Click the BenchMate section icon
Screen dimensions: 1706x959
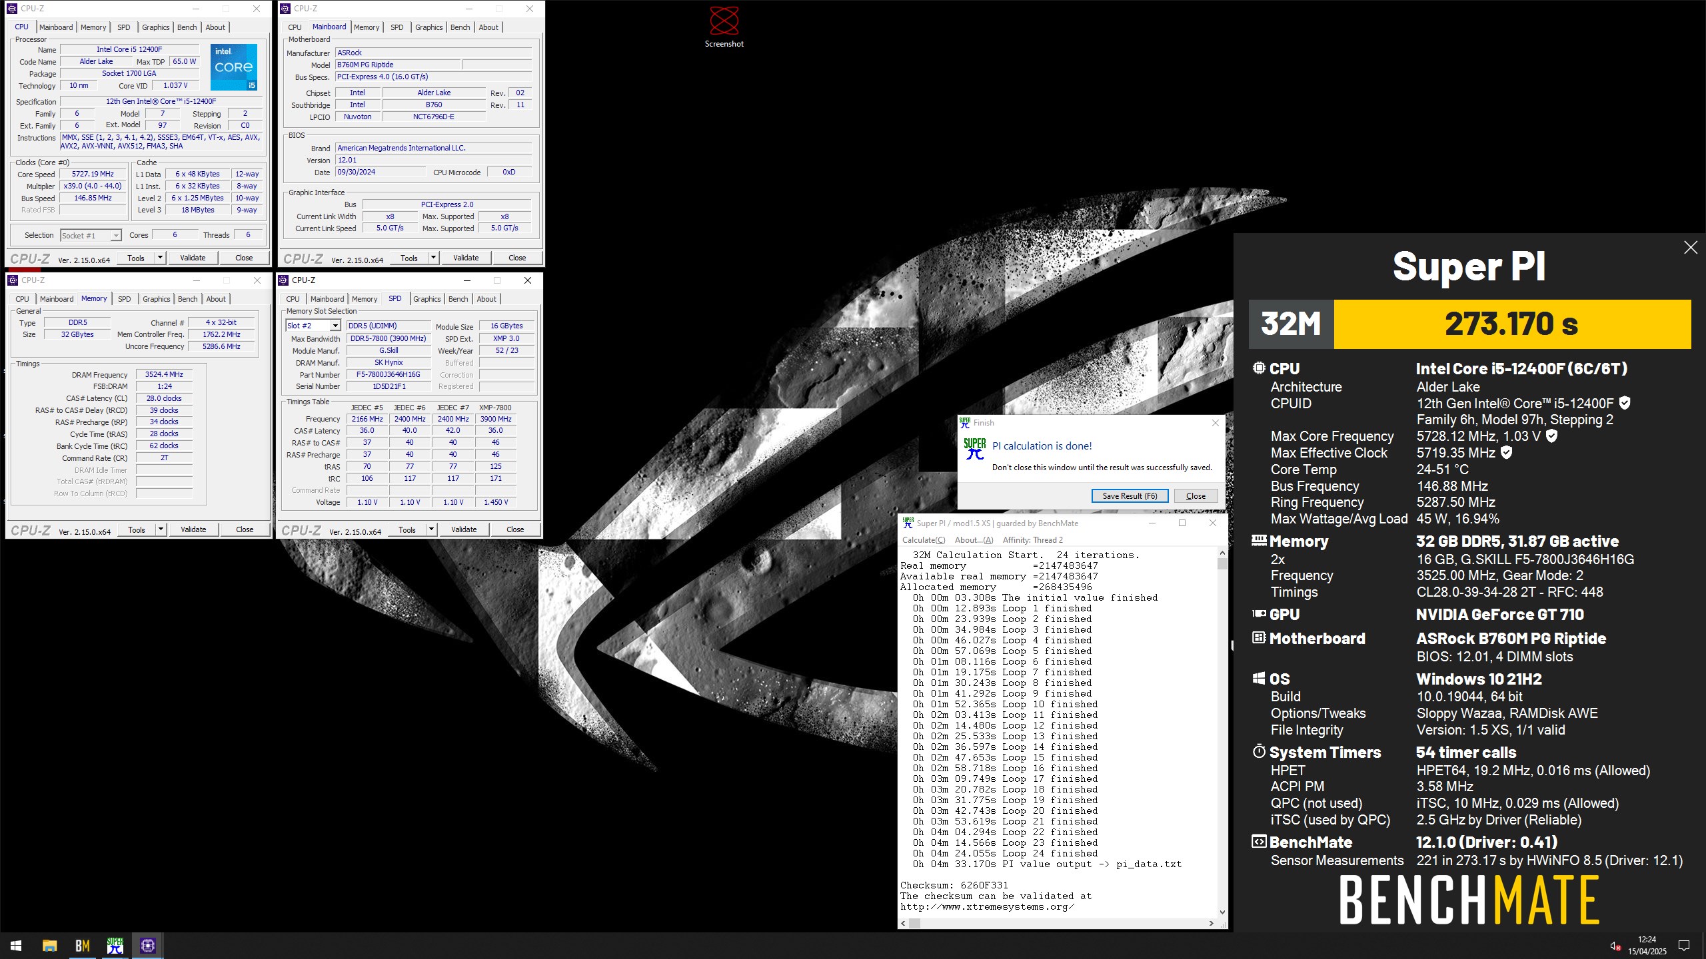[x=1259, y=842]
